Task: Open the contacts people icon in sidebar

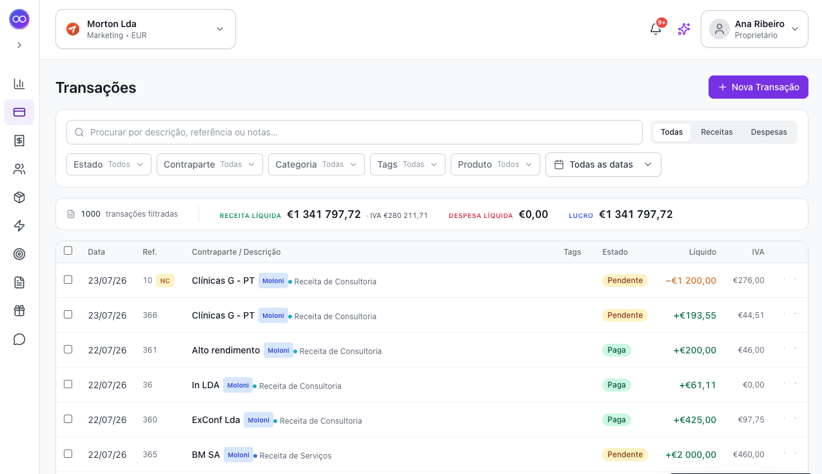Action: point(19,169)
